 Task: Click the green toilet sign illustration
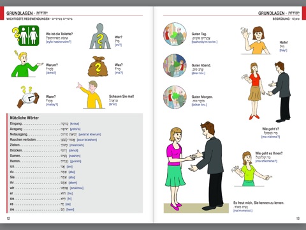(25, 36)
